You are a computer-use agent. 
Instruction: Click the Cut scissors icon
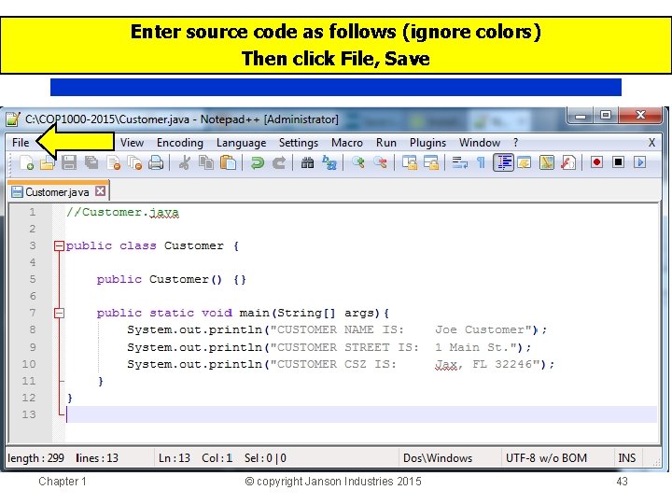tap(184, 162)
